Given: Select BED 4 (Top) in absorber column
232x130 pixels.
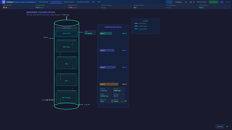Looking at the screenshot, I should [67, 47].
